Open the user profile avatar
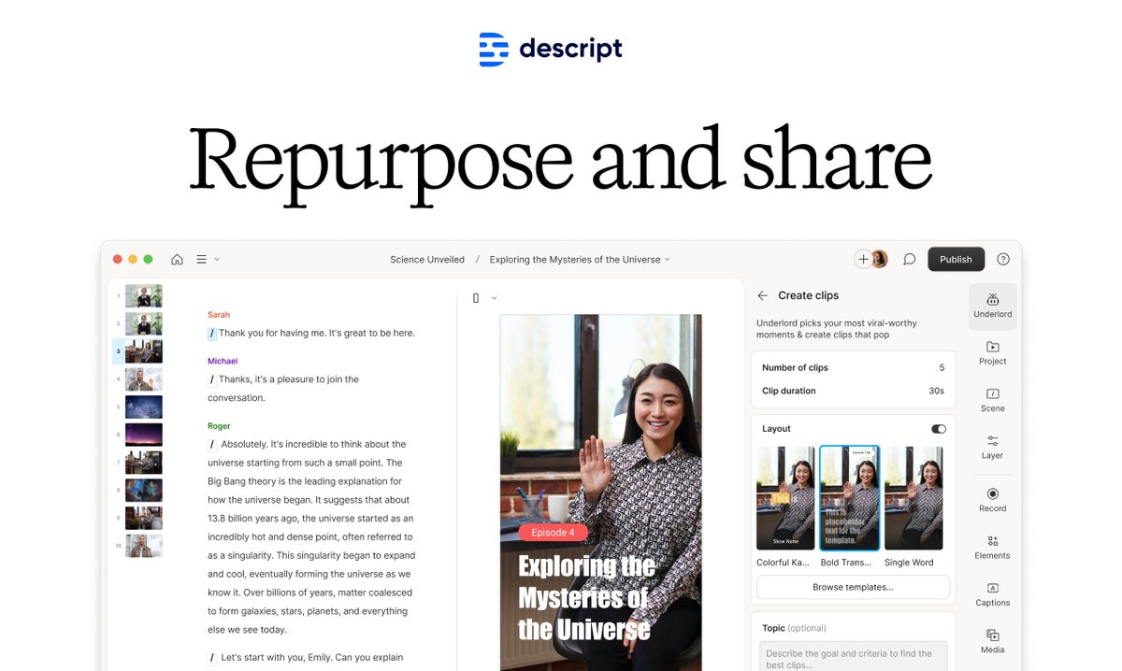This screenshot has width=1122, height=671. 879,259
